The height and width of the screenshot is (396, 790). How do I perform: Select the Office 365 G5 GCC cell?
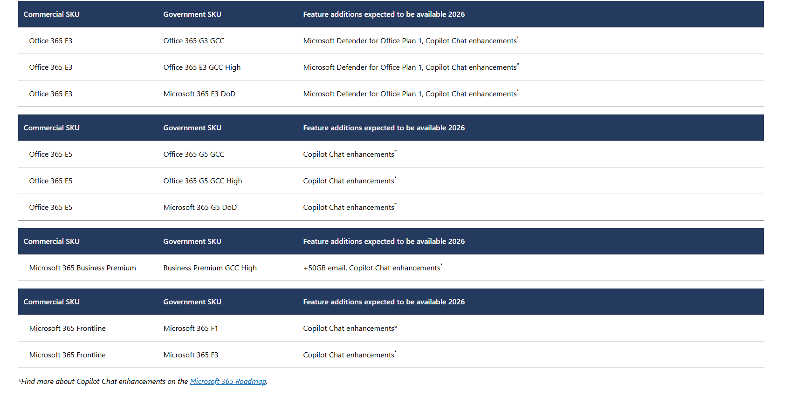(194, 154)
